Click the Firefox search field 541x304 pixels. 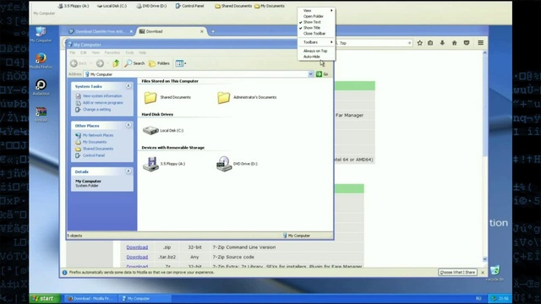(x=374, y=43)
